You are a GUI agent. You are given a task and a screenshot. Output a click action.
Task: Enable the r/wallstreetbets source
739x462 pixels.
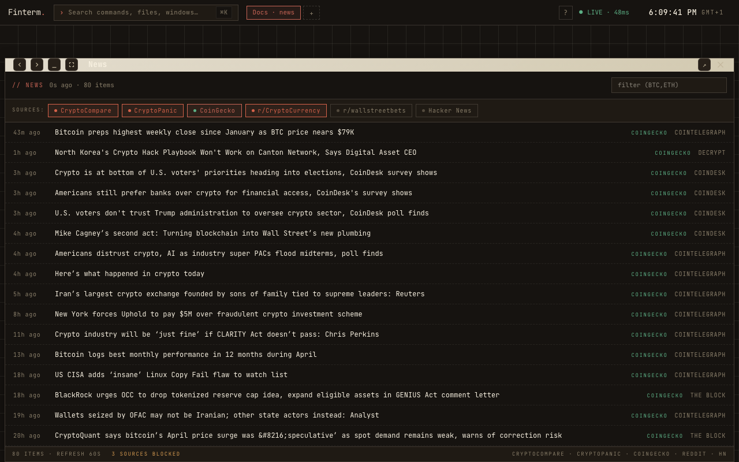coord(371,111)
